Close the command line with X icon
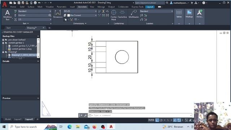Screen dimensions: 231x130 pyautogui.click(x=82, y=116)
